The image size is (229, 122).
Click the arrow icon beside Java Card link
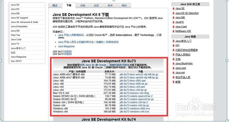[x=173, y=27]
